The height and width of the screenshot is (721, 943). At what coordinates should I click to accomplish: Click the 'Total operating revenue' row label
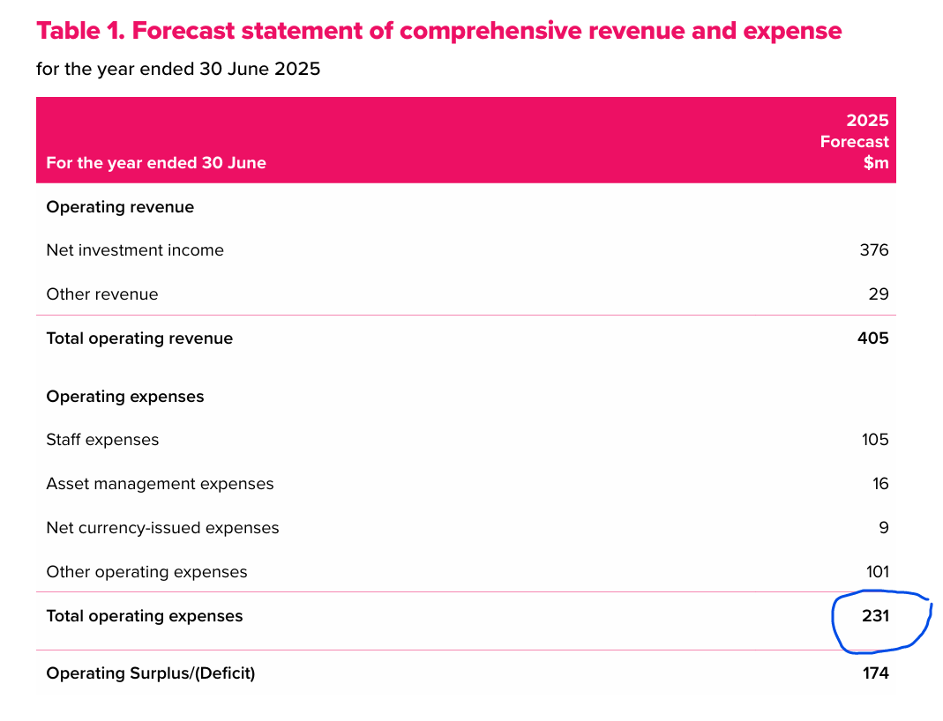click(139, 338)
